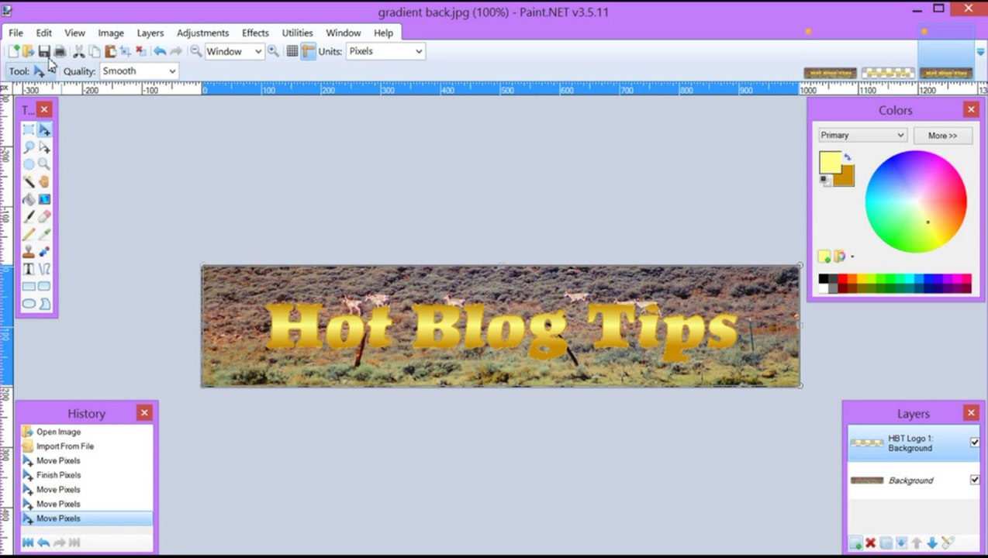Click the Copy toolbar icon
This screenshot has height=558, width=988.
(94, 51)
